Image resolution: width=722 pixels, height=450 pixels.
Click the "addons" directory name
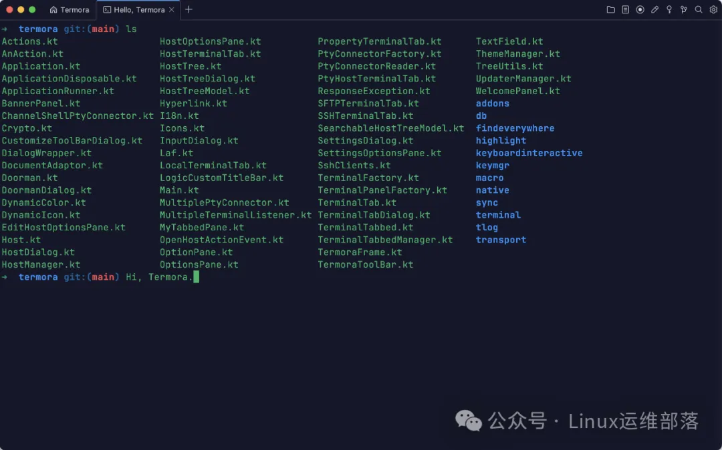(x=492, y=103)
